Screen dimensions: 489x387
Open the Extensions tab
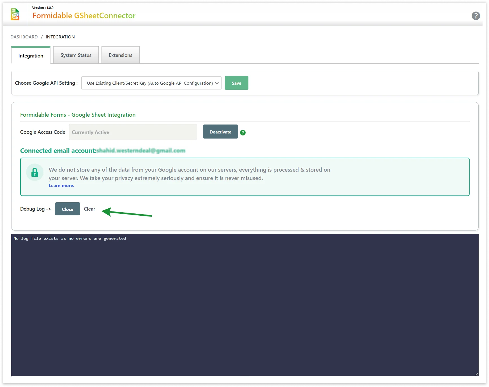tap(121, 55)
